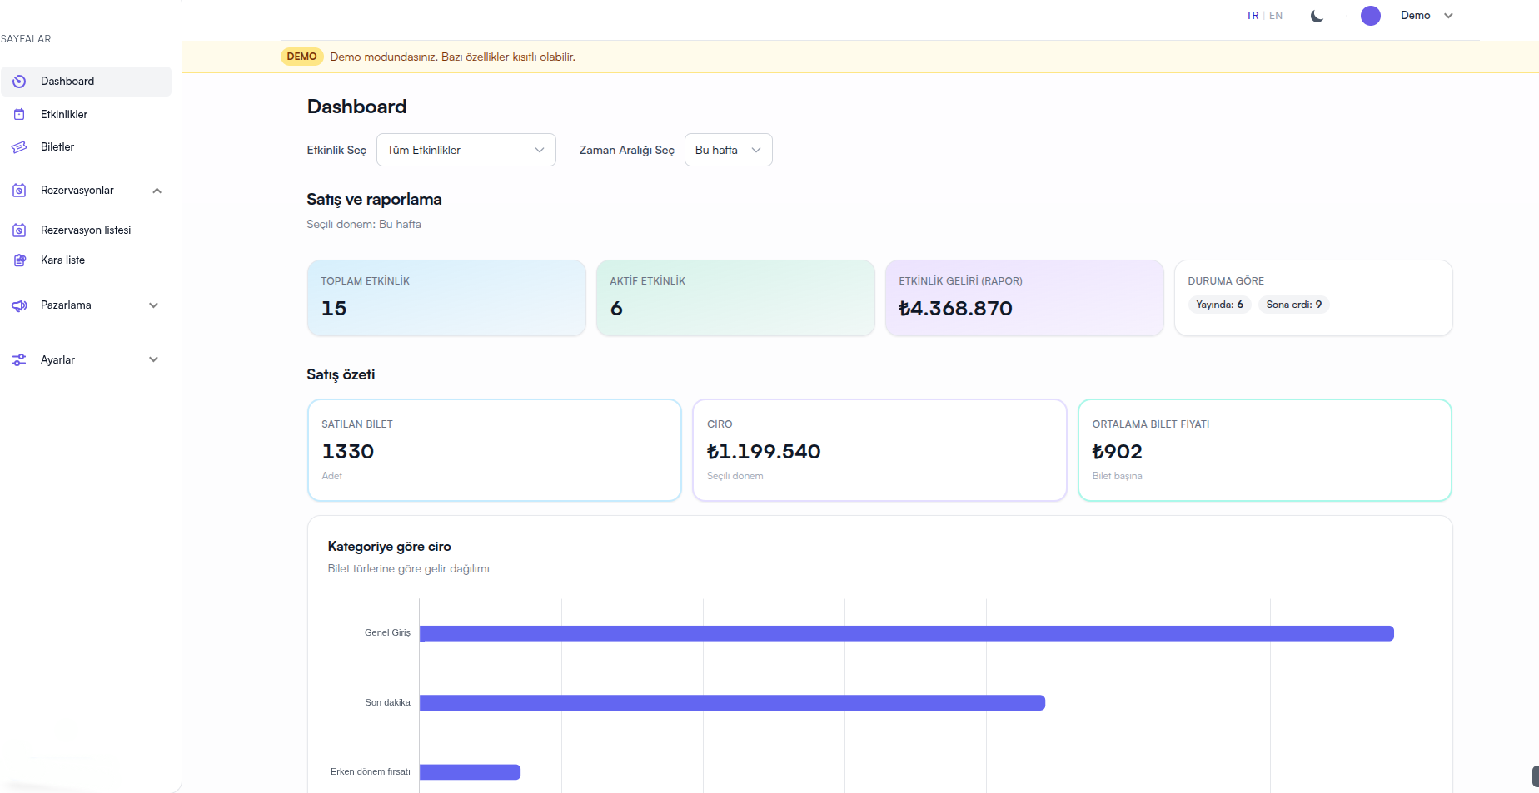The height and width of the screenshot is (793, 1539).
Task: Click the Etkinlik Geliri (Rapor) card
Action: [x=1024, y=298]
